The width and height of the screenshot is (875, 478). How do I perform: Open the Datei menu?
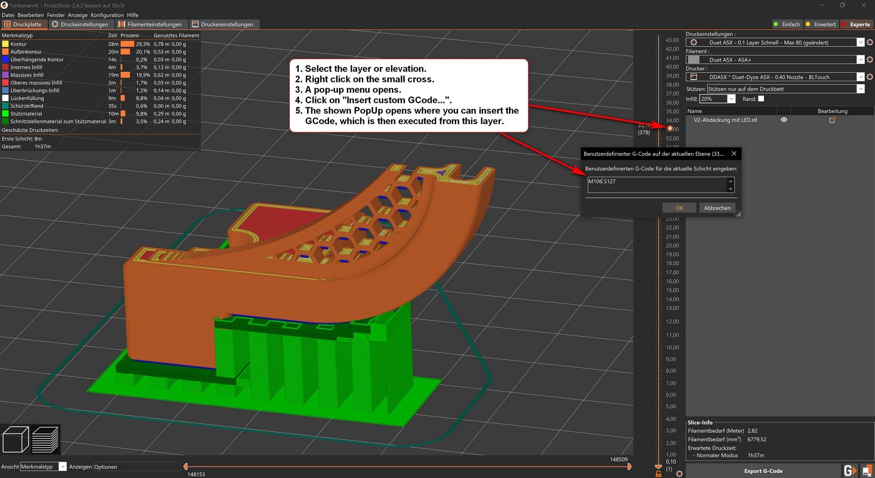tap(8, 15)
